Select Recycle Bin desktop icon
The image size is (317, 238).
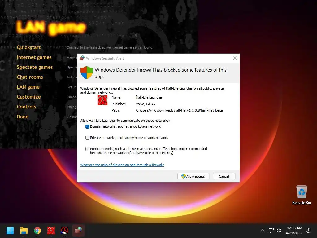302,195
